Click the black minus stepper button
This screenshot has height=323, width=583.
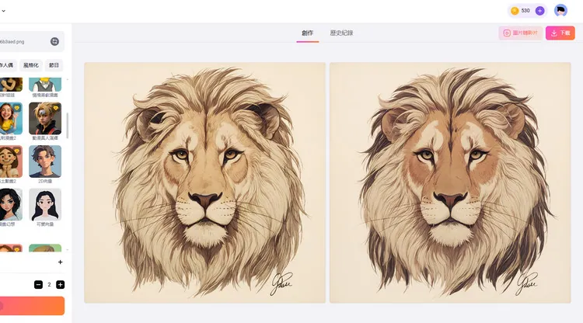(x=38, y=285)
